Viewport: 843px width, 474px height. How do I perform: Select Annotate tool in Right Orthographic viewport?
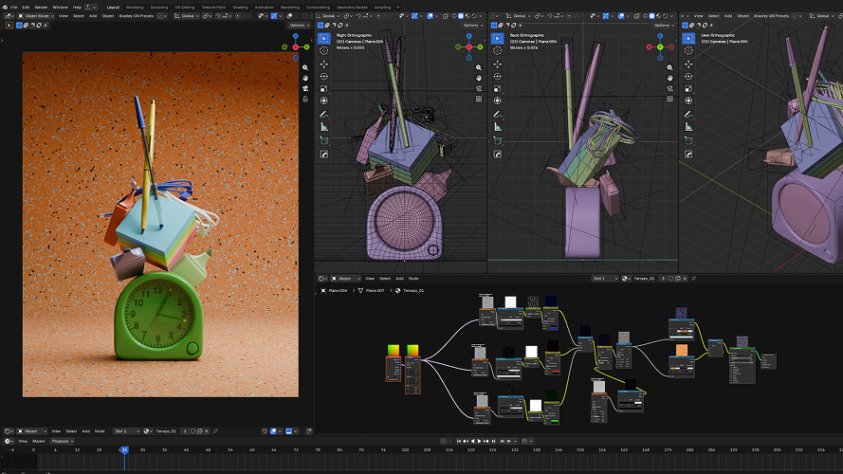(323, 114)
